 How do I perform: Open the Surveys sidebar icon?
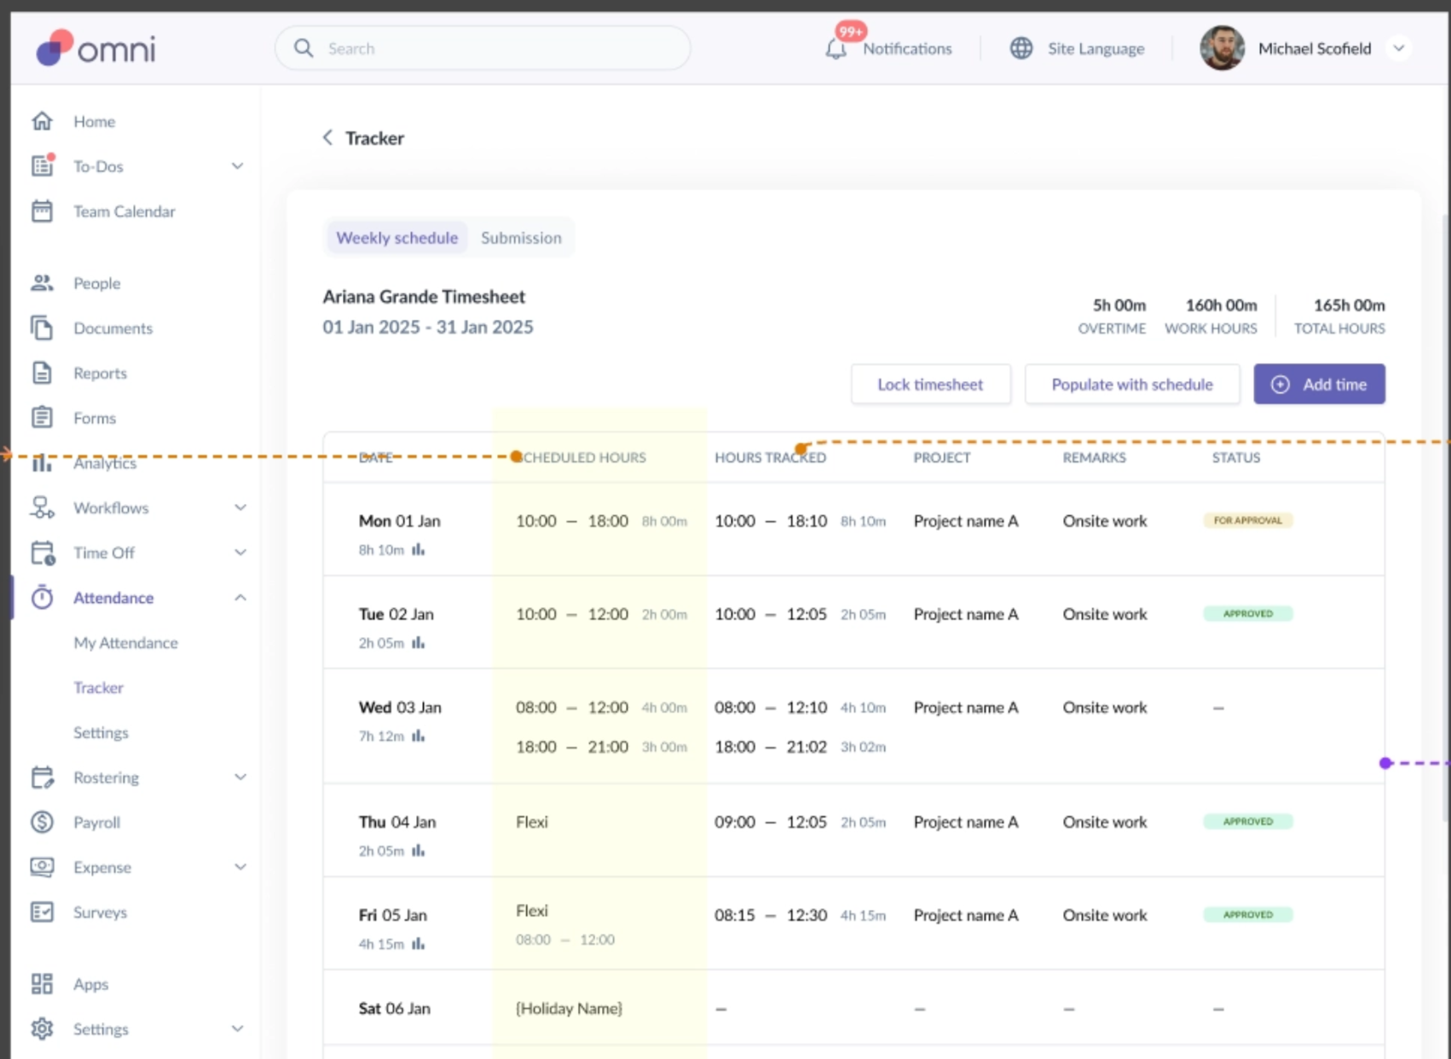[42, 912]
